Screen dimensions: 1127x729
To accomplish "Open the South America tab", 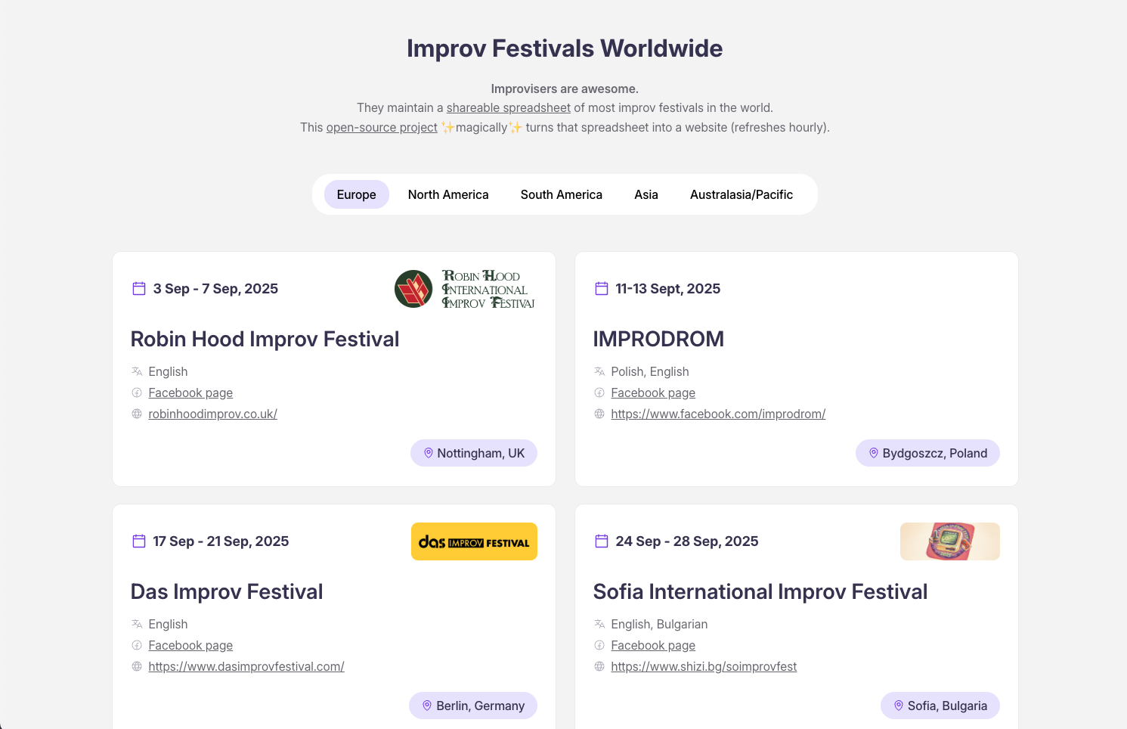I will 561,194.
